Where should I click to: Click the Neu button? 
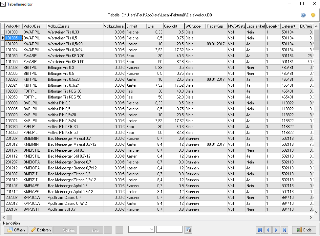pyautogui.click(x=91, y=230)
